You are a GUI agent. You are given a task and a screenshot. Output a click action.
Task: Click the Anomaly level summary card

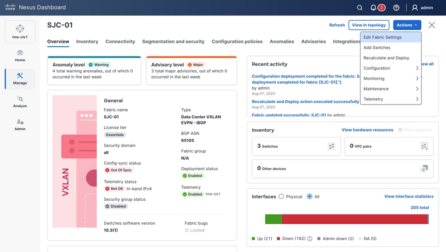94,70
